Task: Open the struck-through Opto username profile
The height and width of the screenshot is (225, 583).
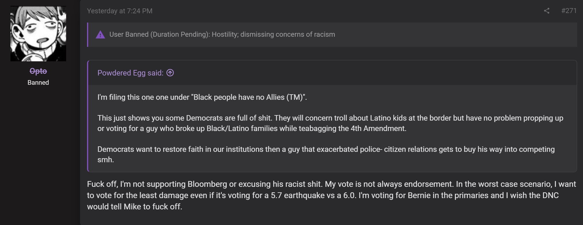Action: 38,71
